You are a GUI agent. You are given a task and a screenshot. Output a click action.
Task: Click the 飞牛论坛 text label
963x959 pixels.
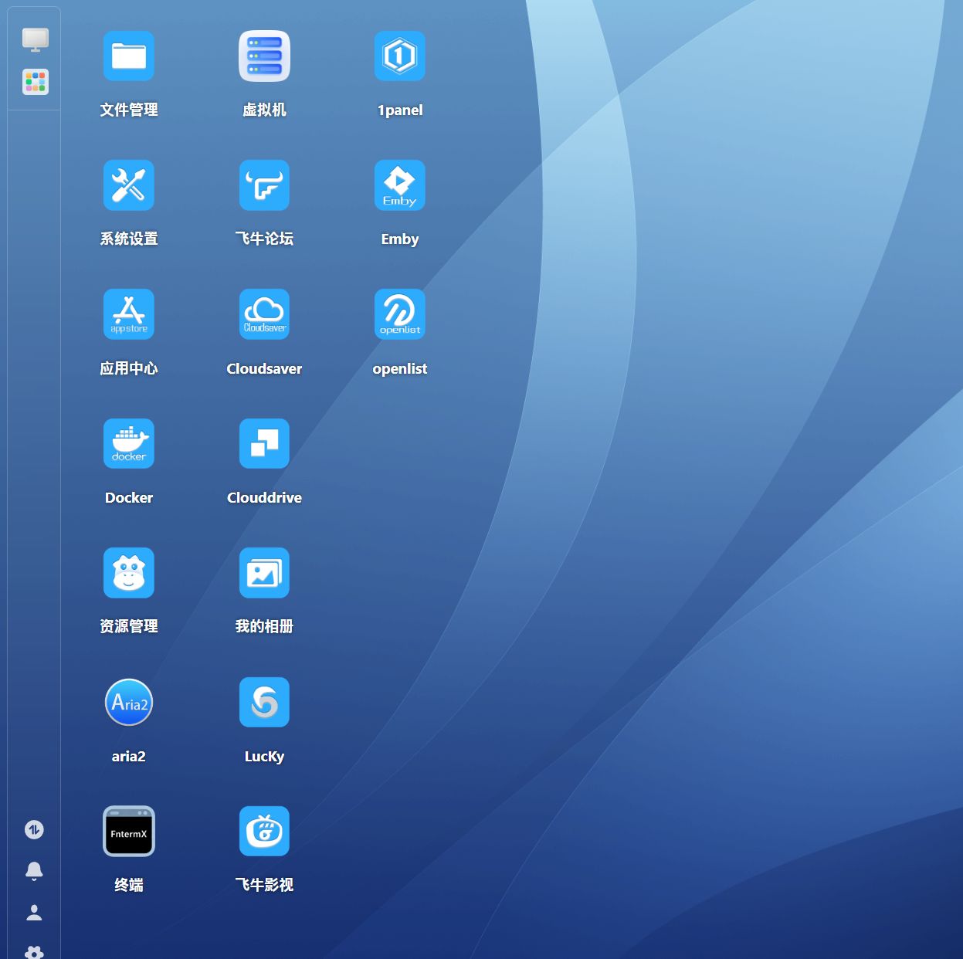264,239
